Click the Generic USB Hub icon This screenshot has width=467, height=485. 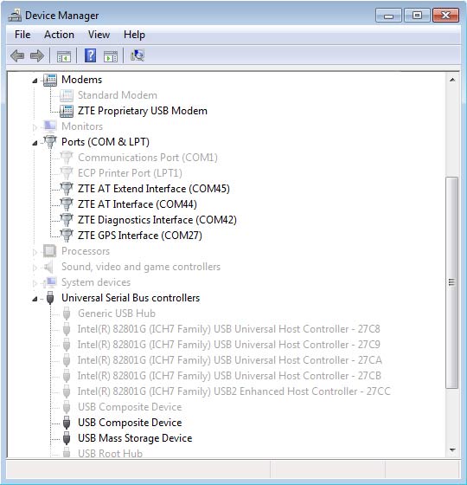(x=67, y=314)
